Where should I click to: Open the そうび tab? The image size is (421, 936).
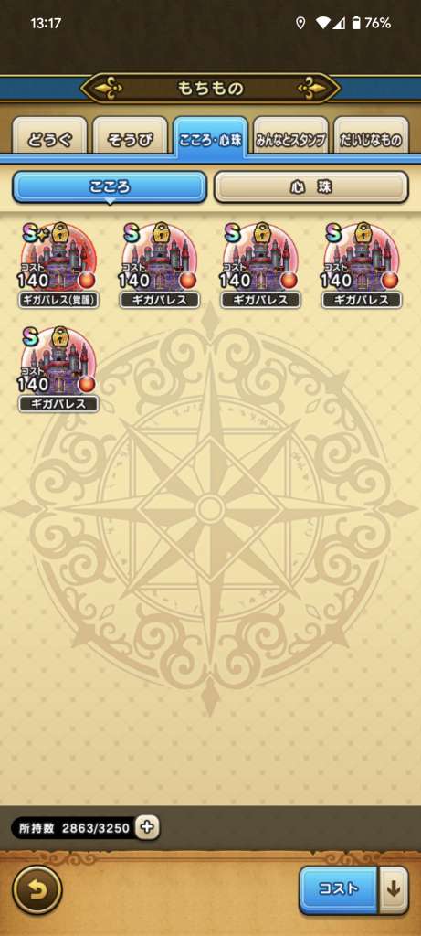(x=130, y=137)
